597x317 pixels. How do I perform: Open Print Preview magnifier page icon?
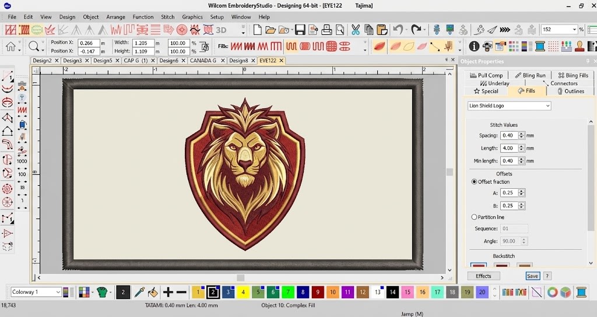(340, 29)
